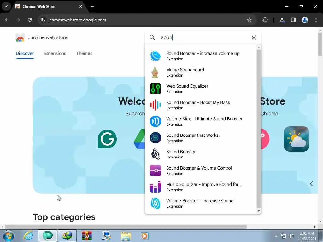Open "Volume Booster - Increase sound" suggestion
The height and width of the screenshot is (242, 323).
pyautogui.click(x=201, y=203)
